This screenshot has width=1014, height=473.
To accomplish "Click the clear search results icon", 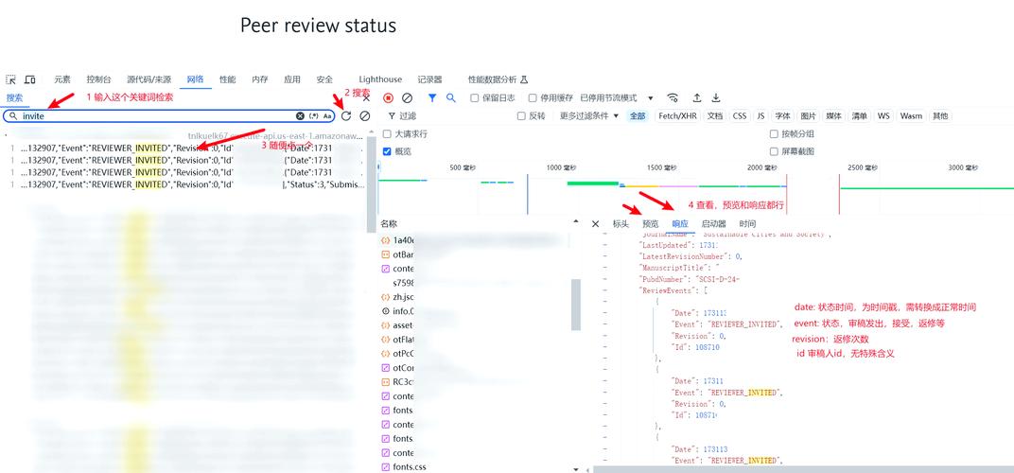I will coord(365,115).
